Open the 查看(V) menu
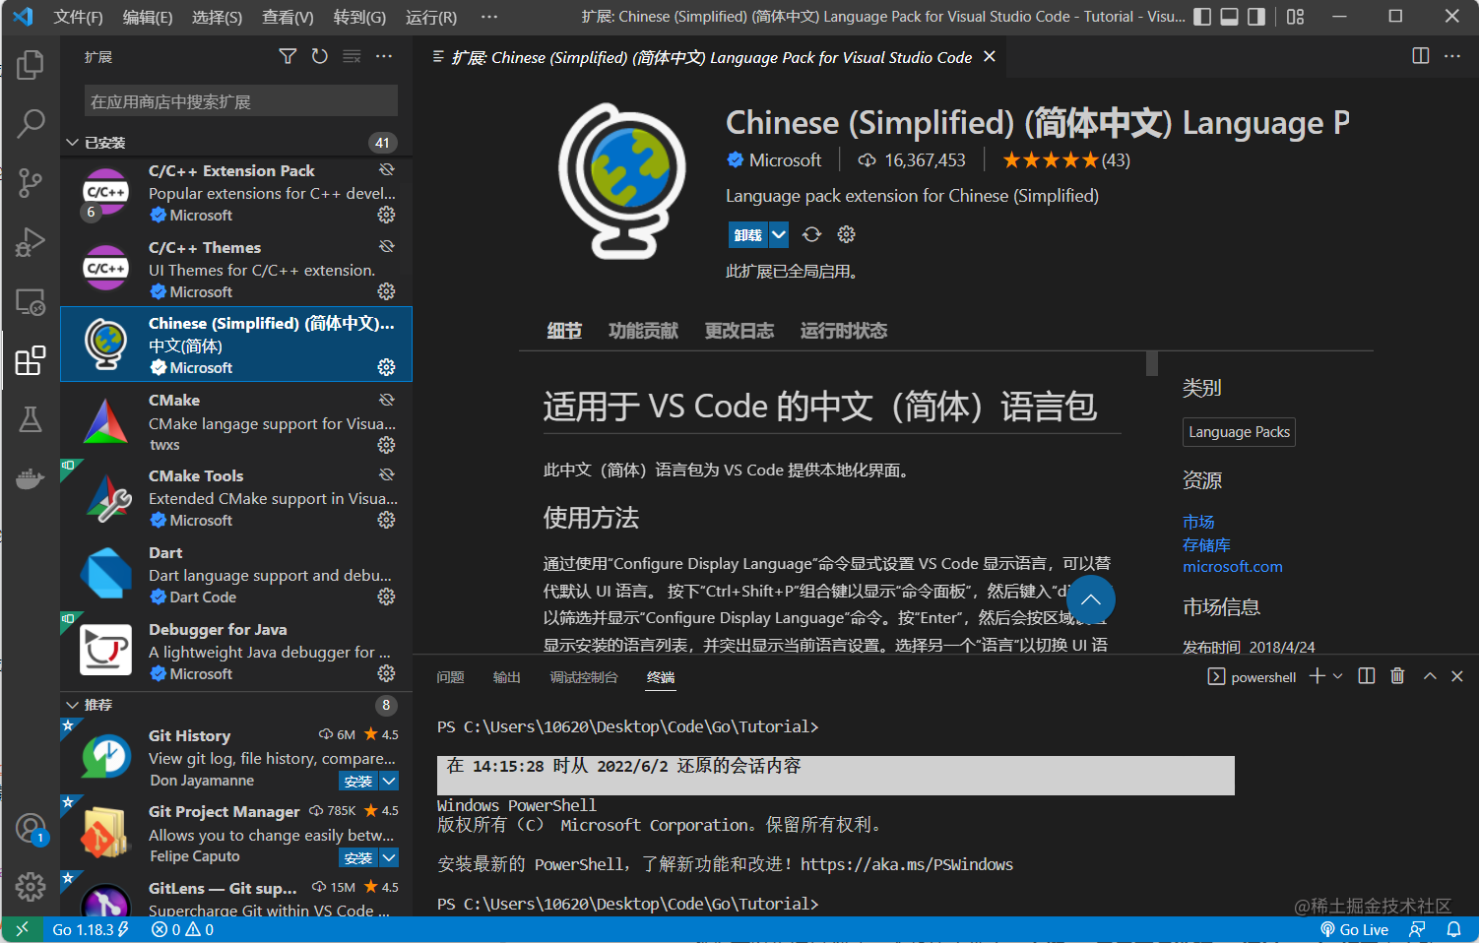The image size is (1479, 943). pyautogui.click(x=288, y=17)
